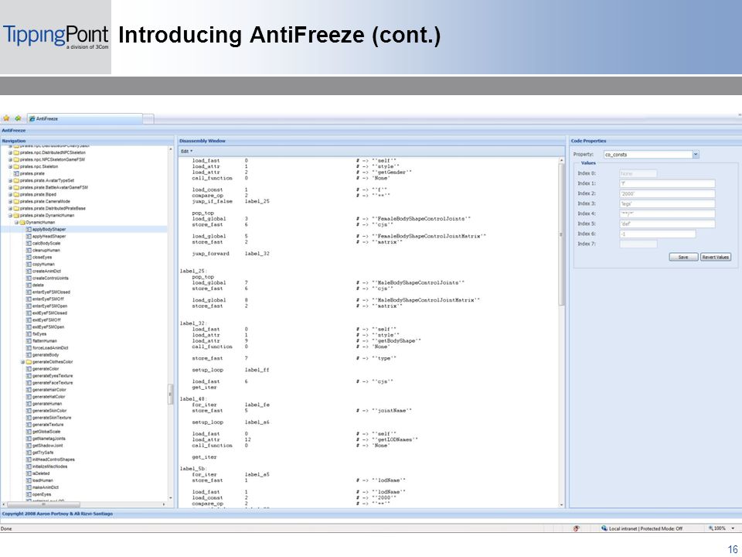Click the code icon beside pirates.pirate

click(x=16, y=174)
